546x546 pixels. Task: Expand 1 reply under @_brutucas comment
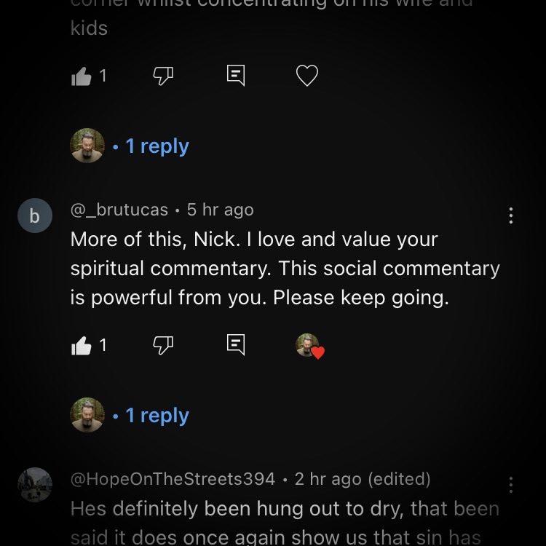[x=157, y=415]
